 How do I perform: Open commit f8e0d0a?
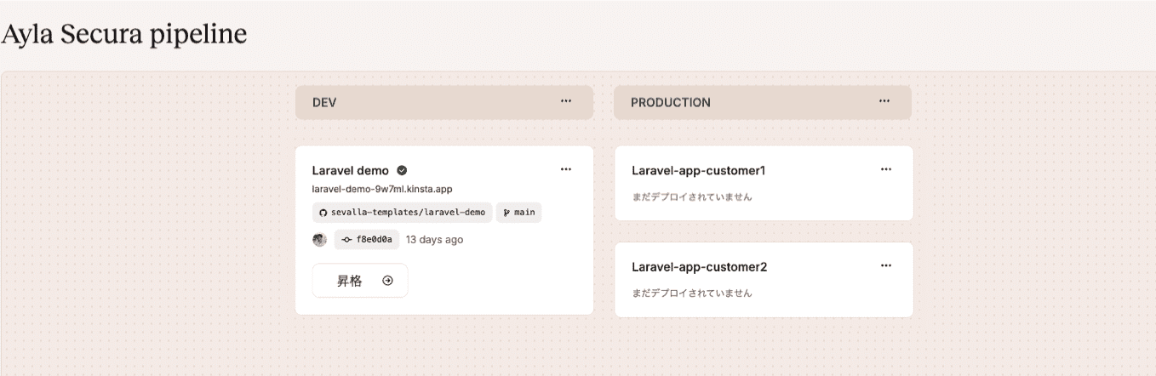coord(367,240)
